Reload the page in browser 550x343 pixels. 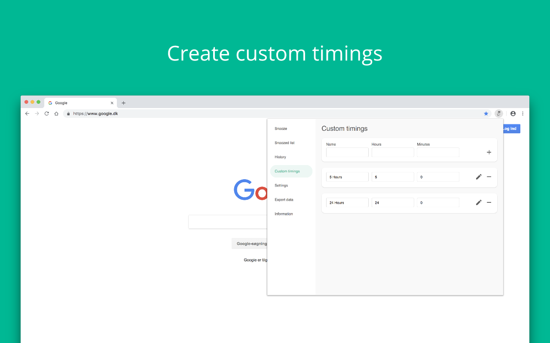pyautogui.click(x=47, y=114)
